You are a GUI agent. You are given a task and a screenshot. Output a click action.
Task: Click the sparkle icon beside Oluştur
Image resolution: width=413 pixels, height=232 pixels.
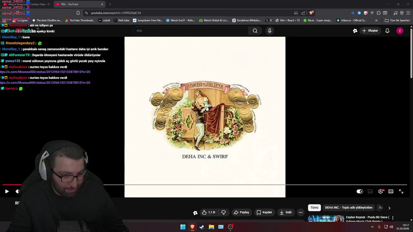355,31
